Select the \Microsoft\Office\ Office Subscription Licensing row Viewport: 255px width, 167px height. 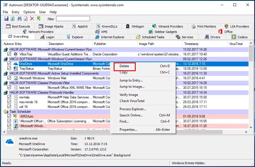126,121
